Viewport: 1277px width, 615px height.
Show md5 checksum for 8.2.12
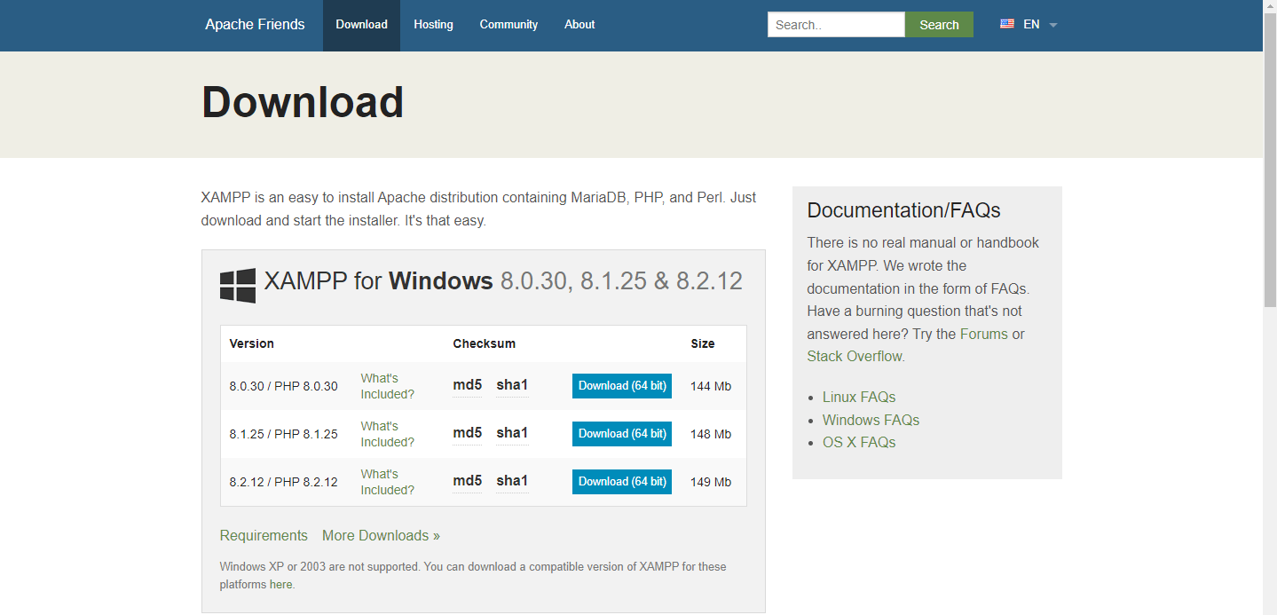(x=468, y=481)
